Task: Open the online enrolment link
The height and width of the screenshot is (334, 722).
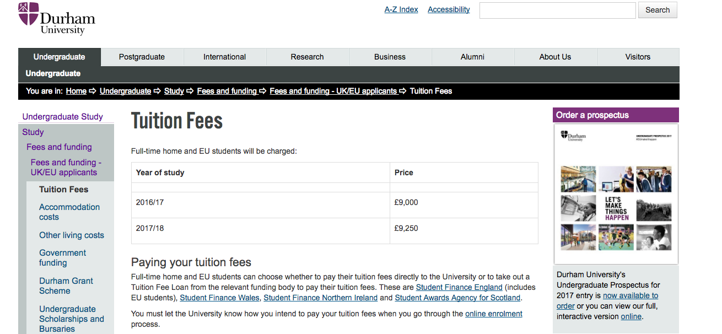Action: click(x=494, y=314)
